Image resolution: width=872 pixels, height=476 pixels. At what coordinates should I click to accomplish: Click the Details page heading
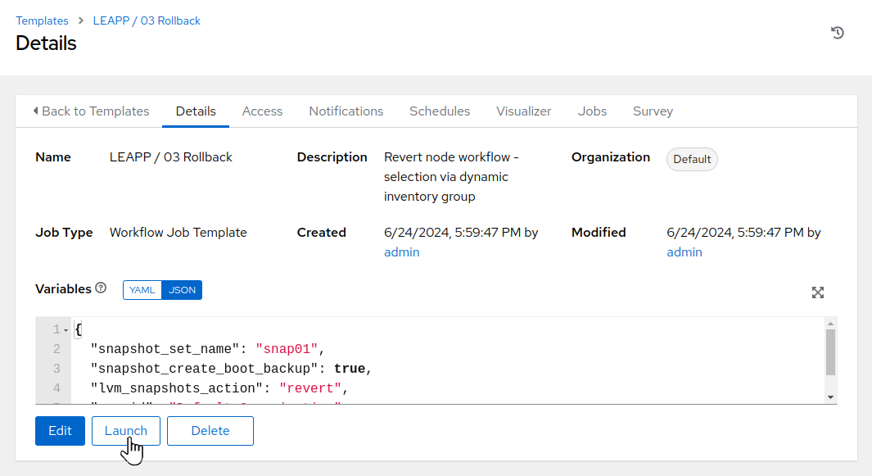(46, 43)
